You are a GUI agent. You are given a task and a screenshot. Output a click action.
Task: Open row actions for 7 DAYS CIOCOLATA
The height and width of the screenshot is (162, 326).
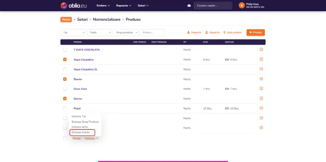[x=261, y=50]
